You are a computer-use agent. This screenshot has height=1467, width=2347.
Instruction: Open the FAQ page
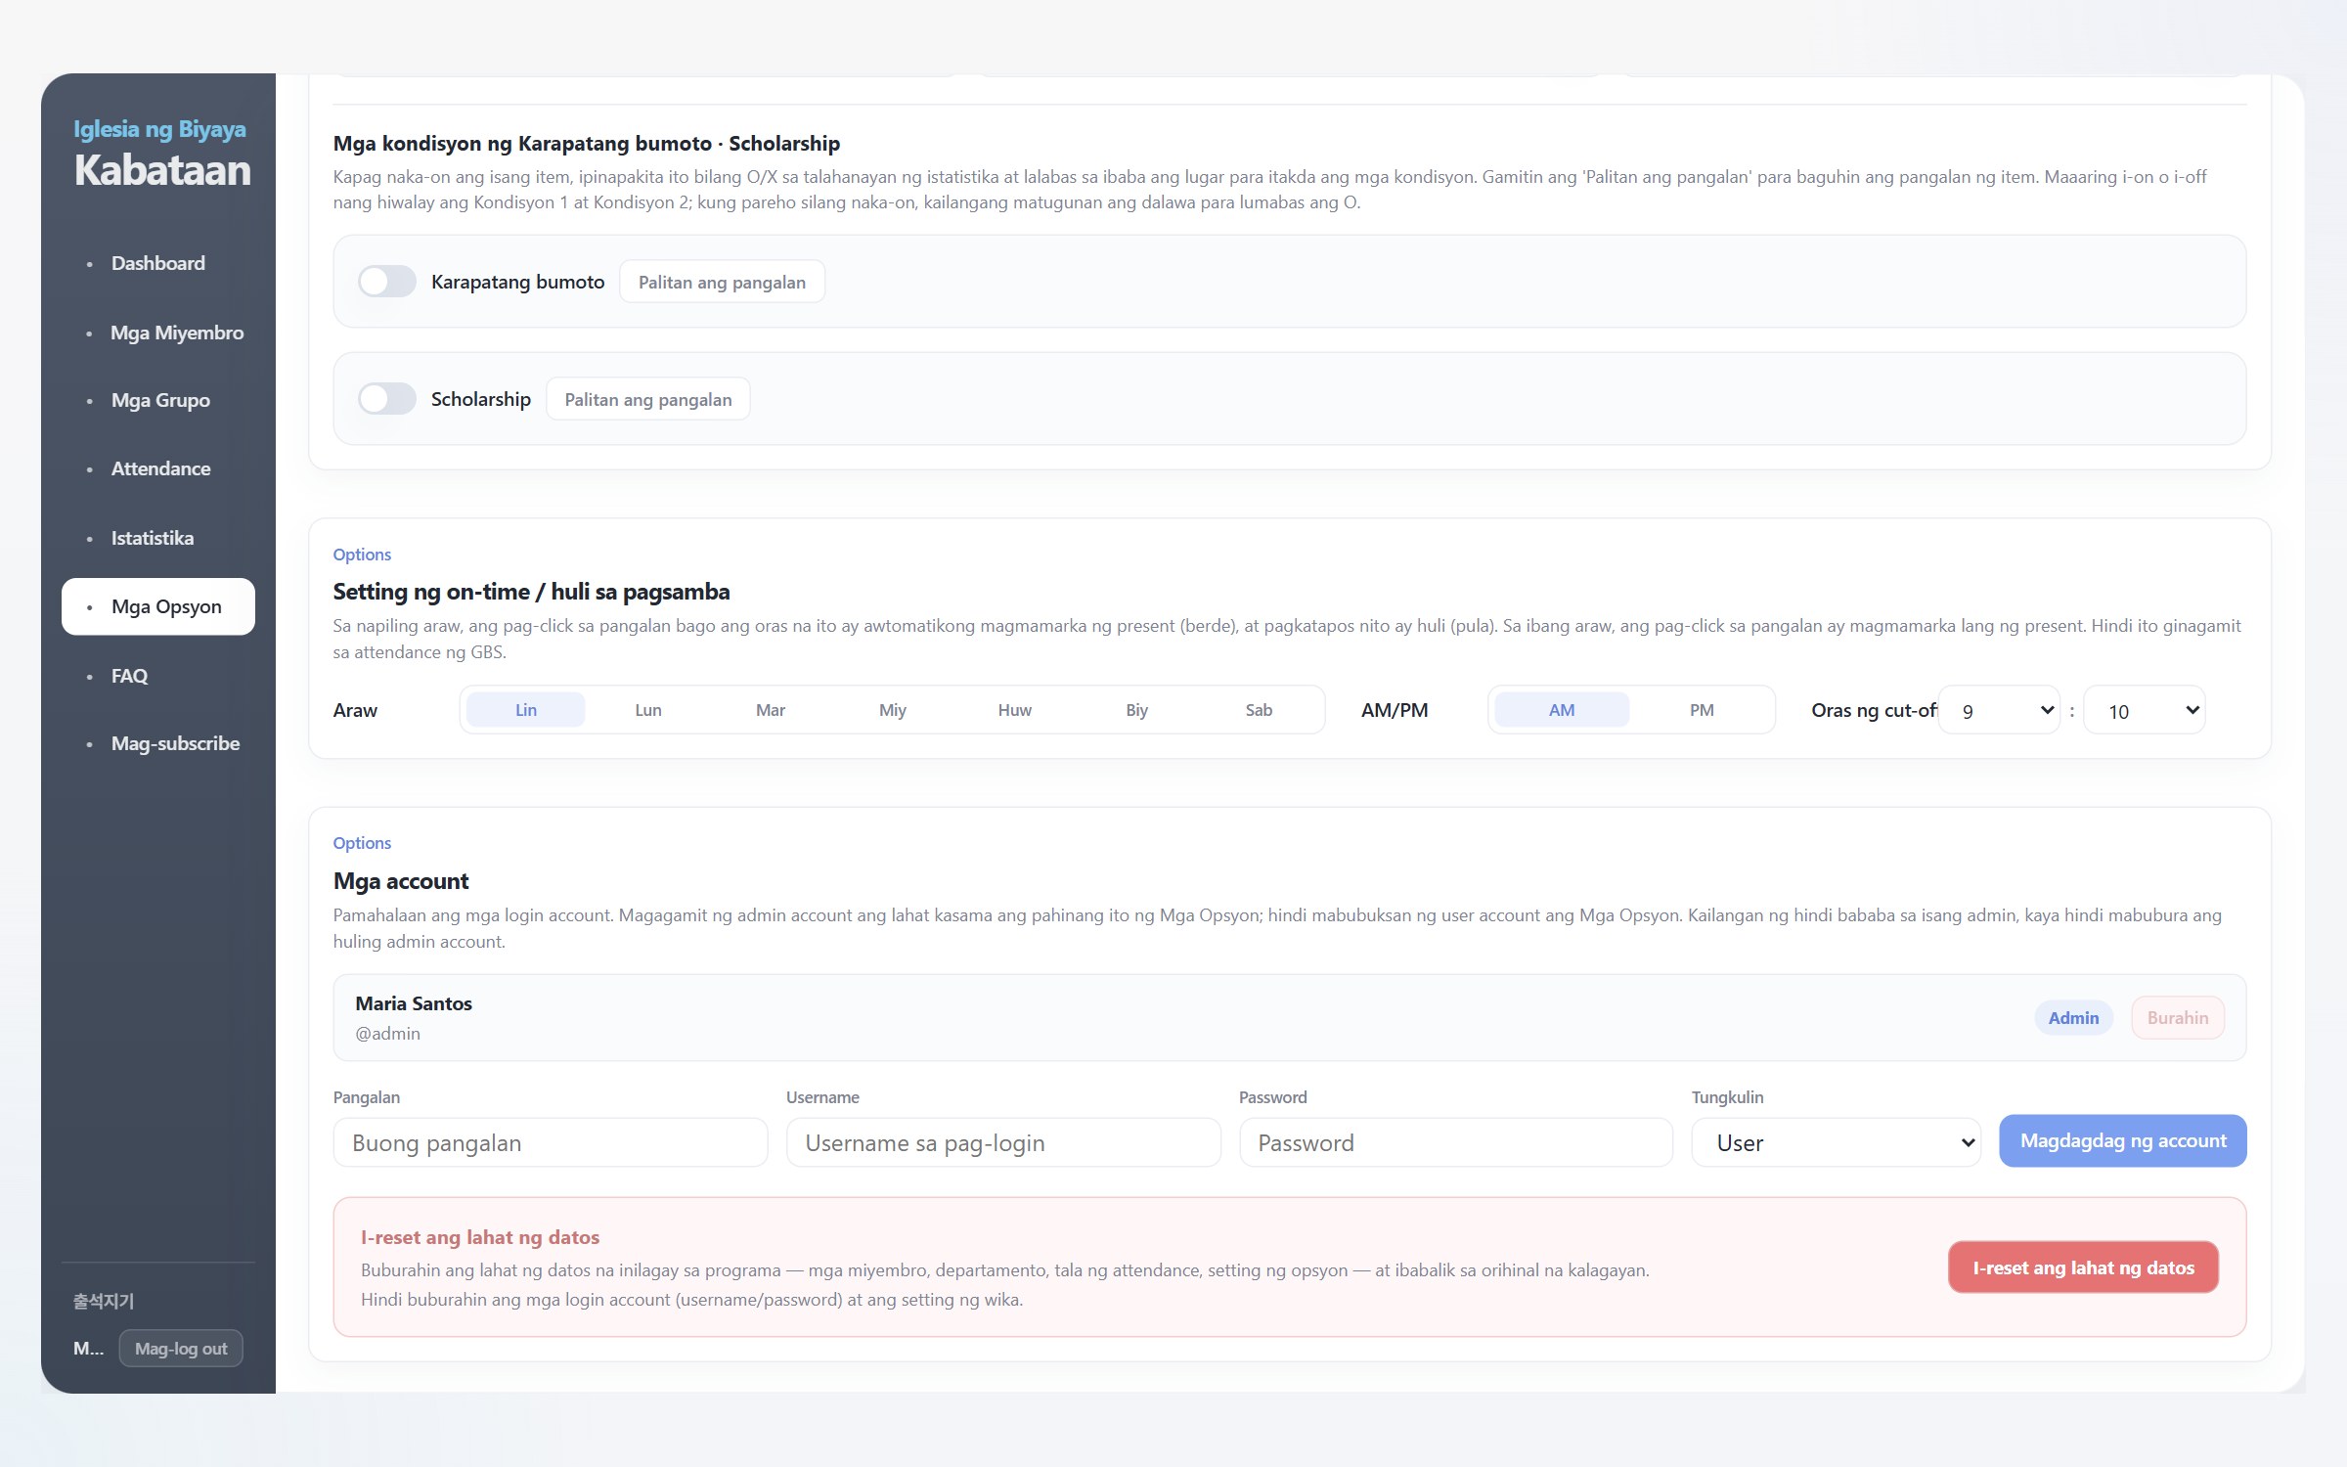[x=158, y=676]
